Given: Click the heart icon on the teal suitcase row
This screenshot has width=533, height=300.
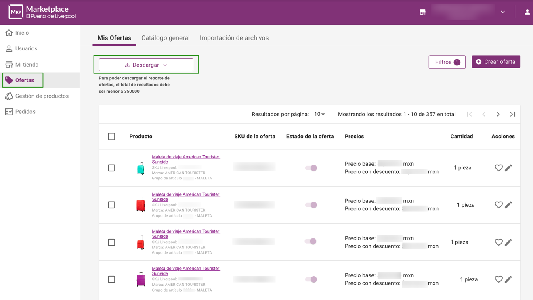Looking at the screenshot, I should pyautogui.click(x=499, y=168).
